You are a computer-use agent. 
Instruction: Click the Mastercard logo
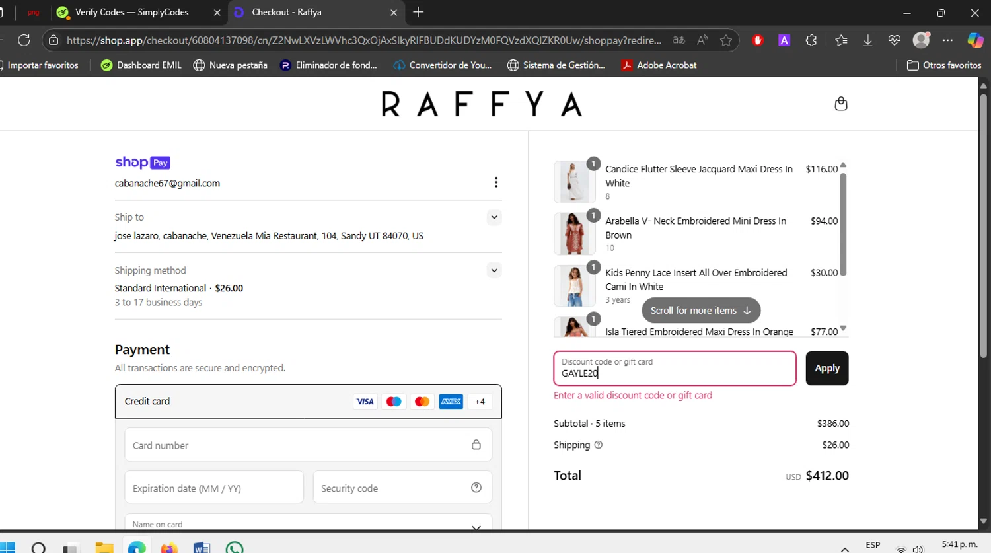click(422, 401)
